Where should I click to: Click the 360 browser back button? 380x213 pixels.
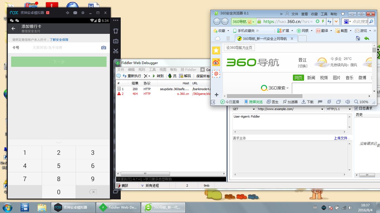click(x=217, y=21)
